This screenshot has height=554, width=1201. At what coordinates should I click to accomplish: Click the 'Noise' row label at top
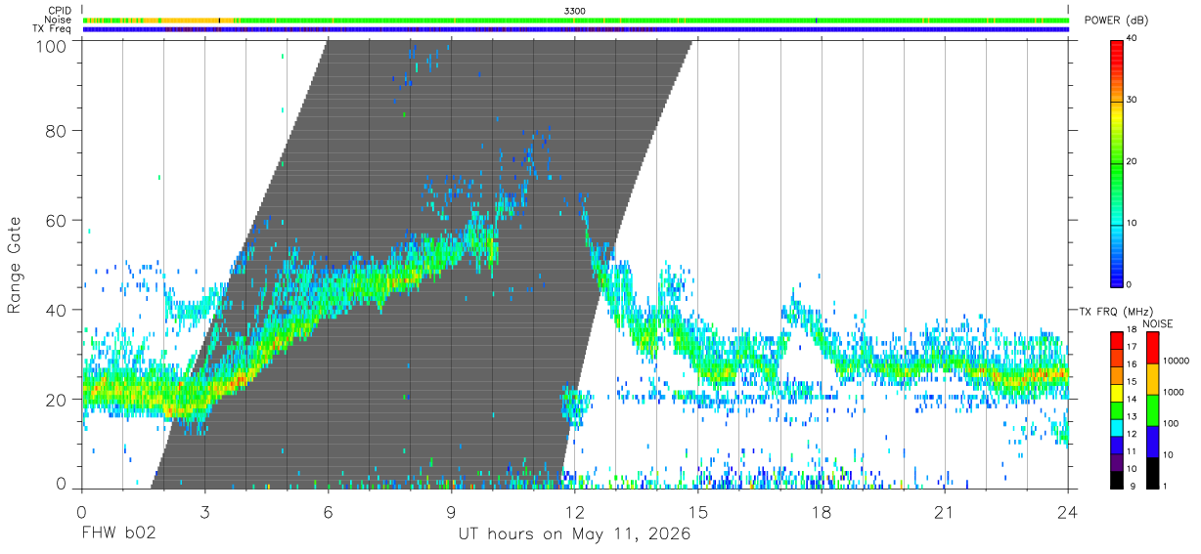(x=59, y=20)
